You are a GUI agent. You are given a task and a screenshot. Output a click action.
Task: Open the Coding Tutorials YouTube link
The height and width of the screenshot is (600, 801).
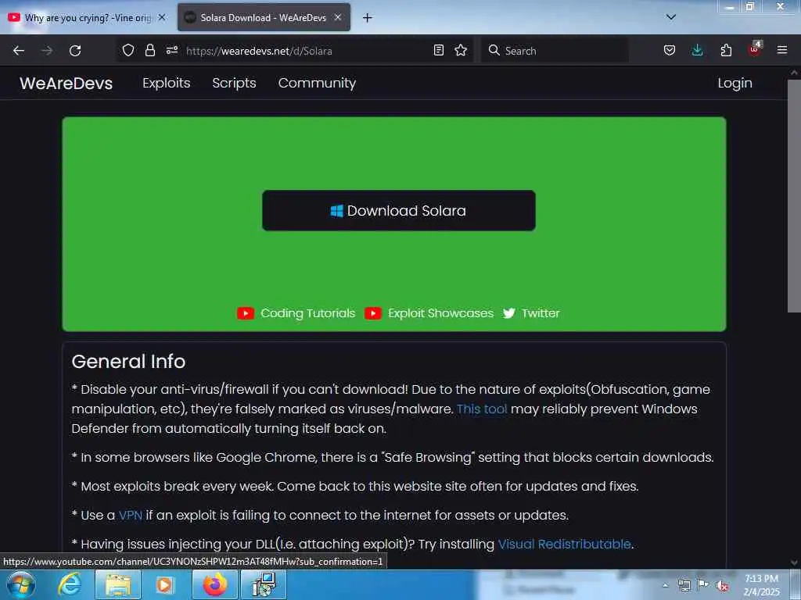pos(307,313)
